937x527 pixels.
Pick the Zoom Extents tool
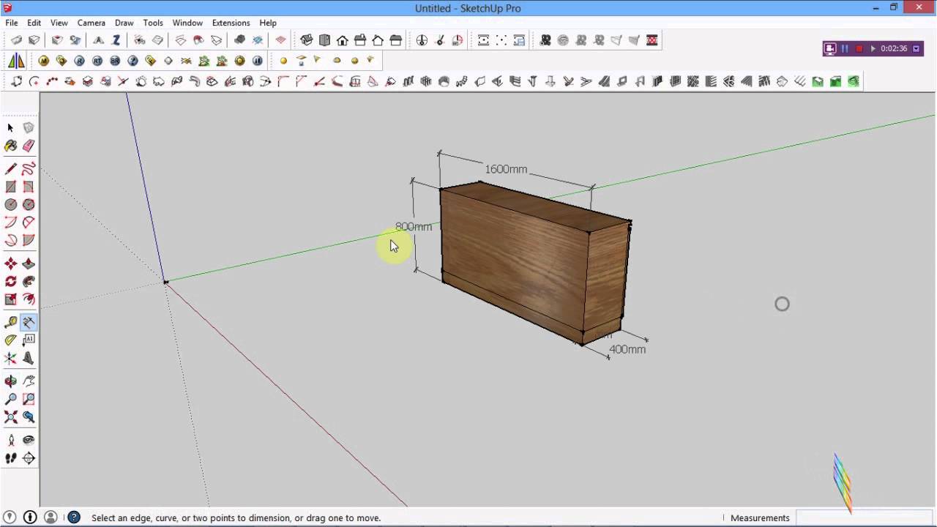coord(11,417)
